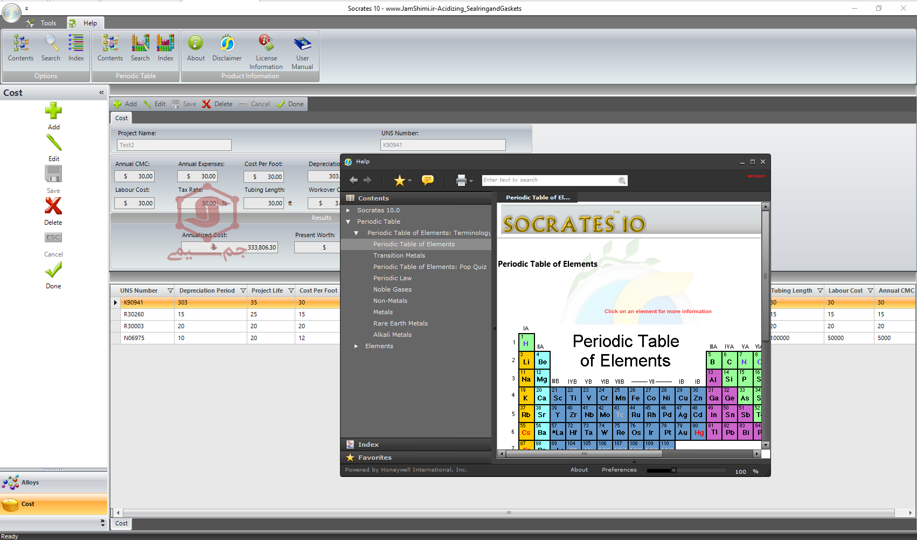Go forward in the Help window

click(367, 180)
